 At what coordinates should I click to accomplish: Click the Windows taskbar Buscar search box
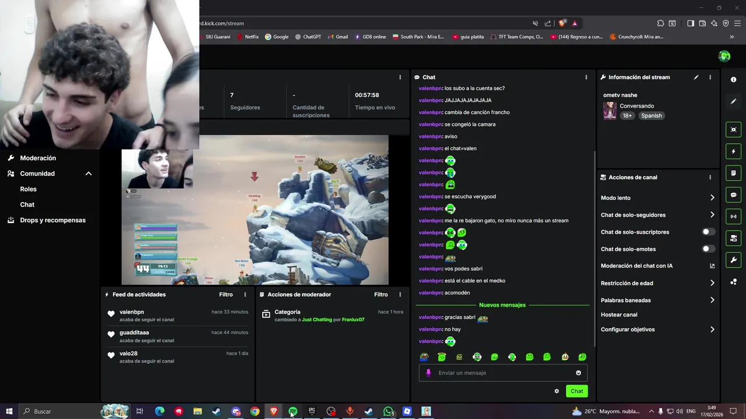pos(58,411)
